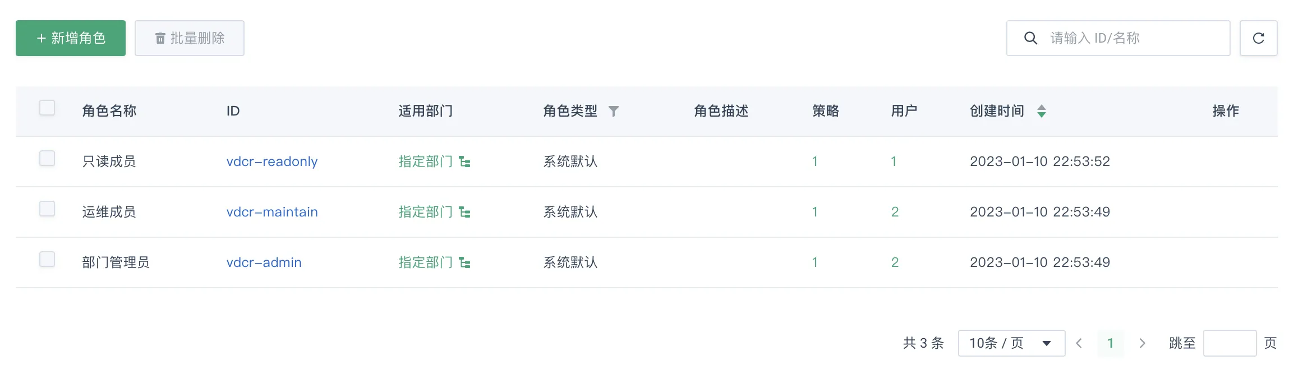Image resolution: width=1289 pixels, height=369 pixels.
Task: Go to previous page chevron
Action: point(1079,343)
